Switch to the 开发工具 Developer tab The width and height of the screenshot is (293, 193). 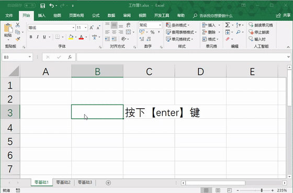point(162,16)
